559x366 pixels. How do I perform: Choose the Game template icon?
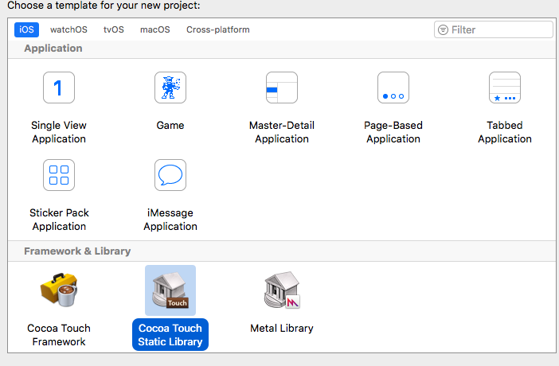pyautogui.click(x=170, y=88)
